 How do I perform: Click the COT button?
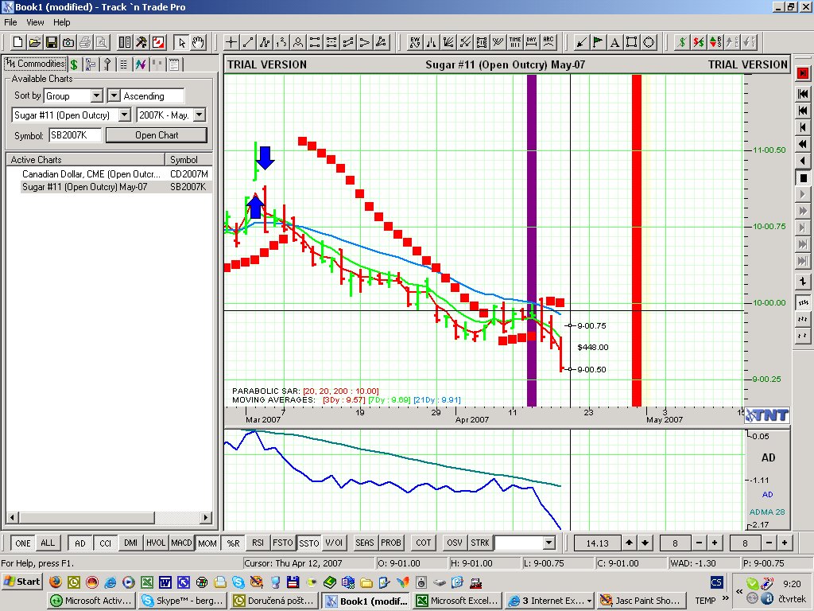pos(423,543)
